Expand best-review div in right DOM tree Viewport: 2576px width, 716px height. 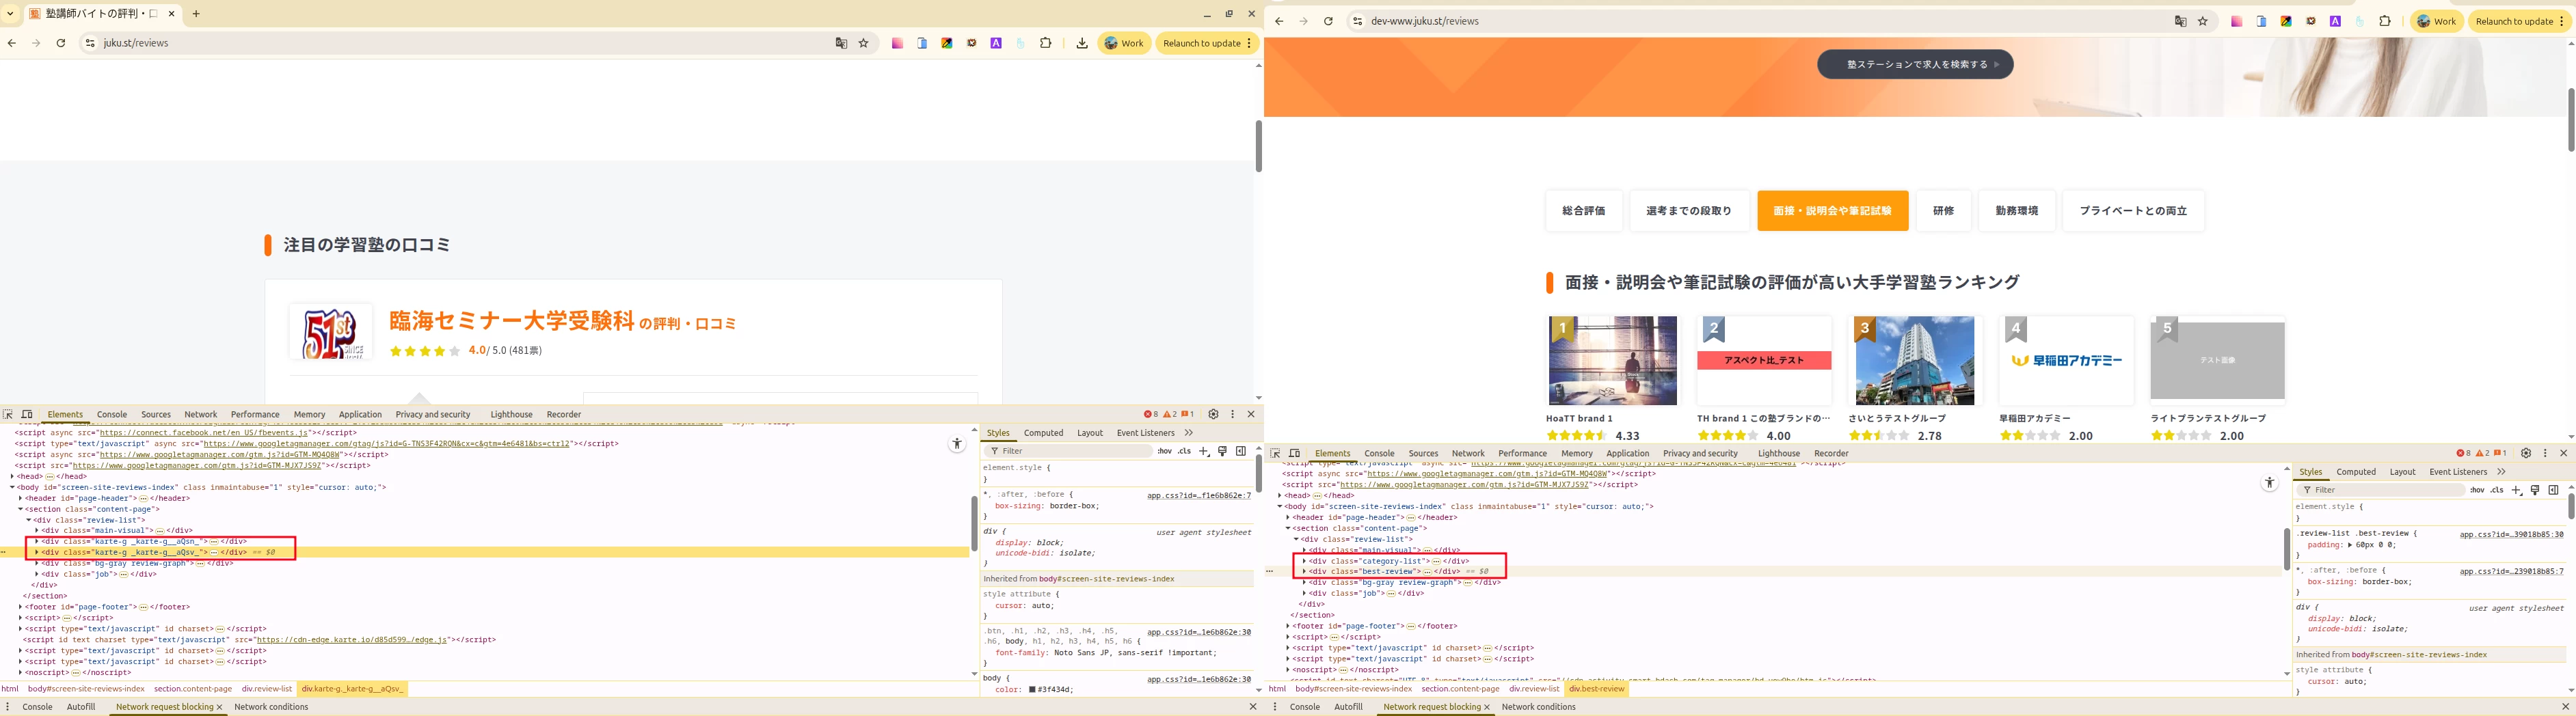click(1304, 572)
